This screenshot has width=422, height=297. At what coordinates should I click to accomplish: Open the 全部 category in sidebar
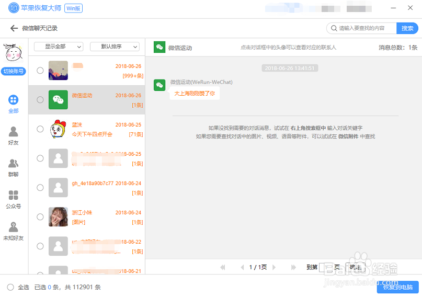click(x=13, y=104)
